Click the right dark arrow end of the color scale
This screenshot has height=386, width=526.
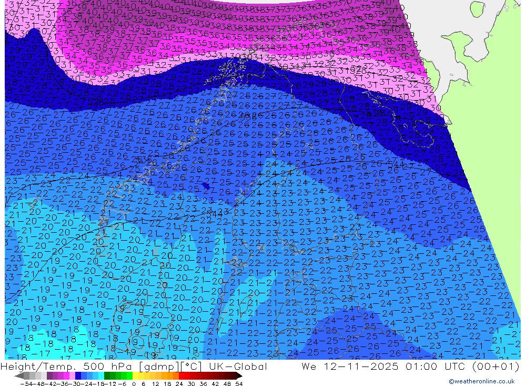point(239,376)
